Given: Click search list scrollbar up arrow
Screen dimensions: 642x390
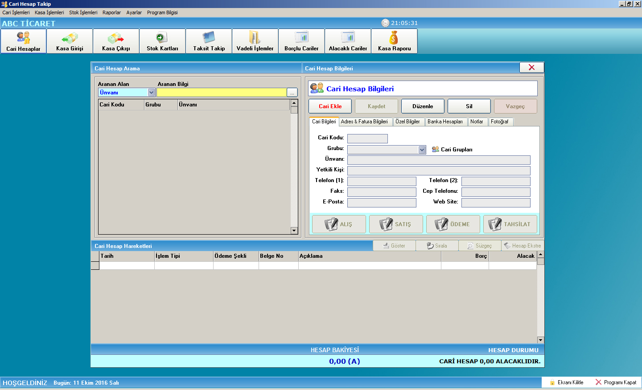Looking at the screenshot, I should pyautogui.click(x=294, y=103).
